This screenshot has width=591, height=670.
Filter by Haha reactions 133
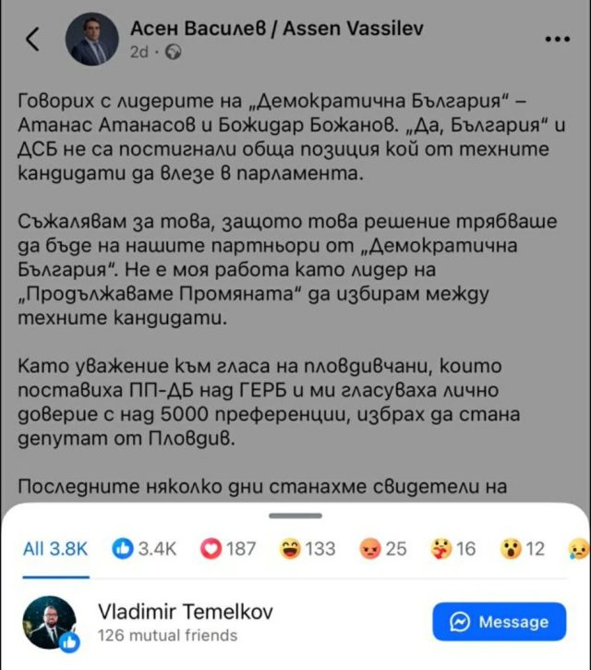tap(308, 549)
